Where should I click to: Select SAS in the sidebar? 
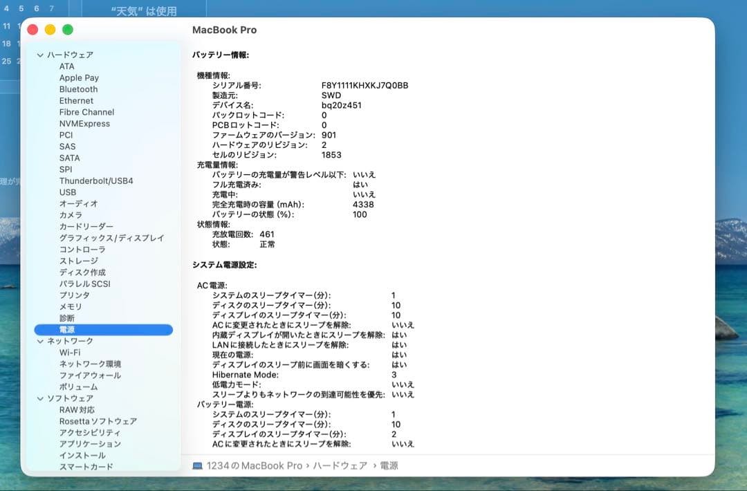pos(67,147)
